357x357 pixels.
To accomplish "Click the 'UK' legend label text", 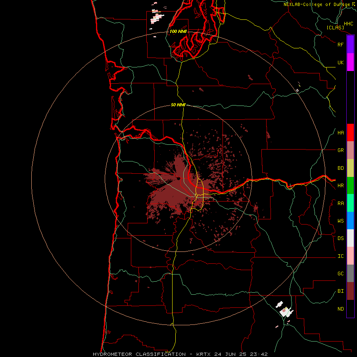I will coord(340,62).
